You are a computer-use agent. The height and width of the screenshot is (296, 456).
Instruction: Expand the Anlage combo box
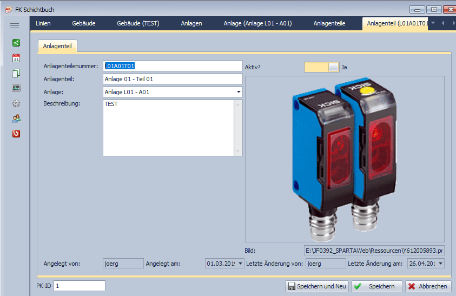[239, 92]
